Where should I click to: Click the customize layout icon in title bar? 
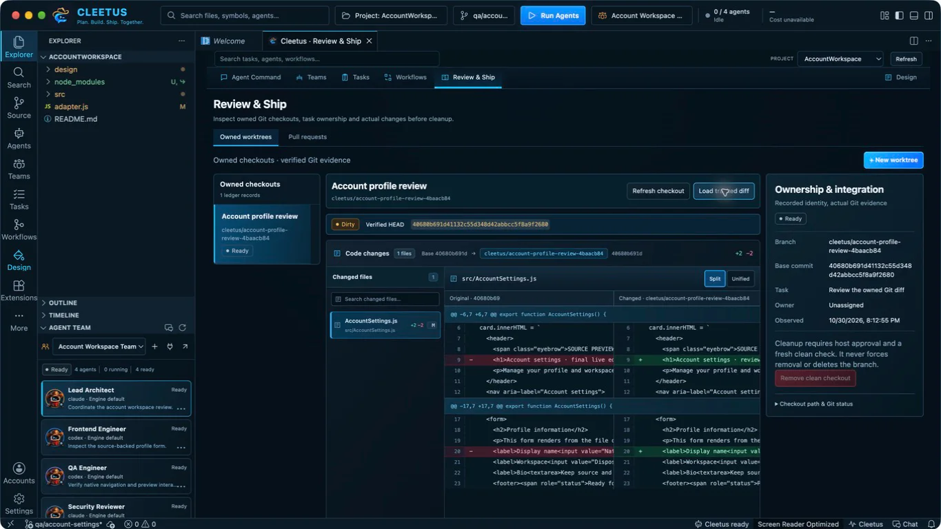pos(884,15)
